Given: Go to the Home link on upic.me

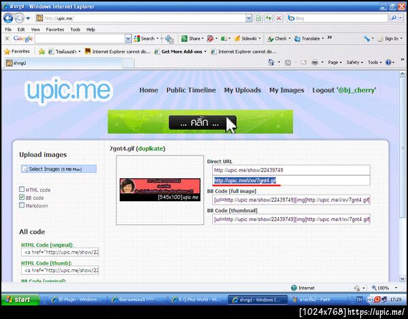Looking at the screenshot, I should (x=148, y=90).
